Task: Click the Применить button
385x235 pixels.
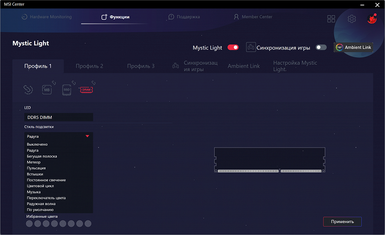Action: (342, 222)
